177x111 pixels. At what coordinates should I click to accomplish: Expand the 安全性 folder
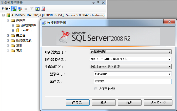8,35
